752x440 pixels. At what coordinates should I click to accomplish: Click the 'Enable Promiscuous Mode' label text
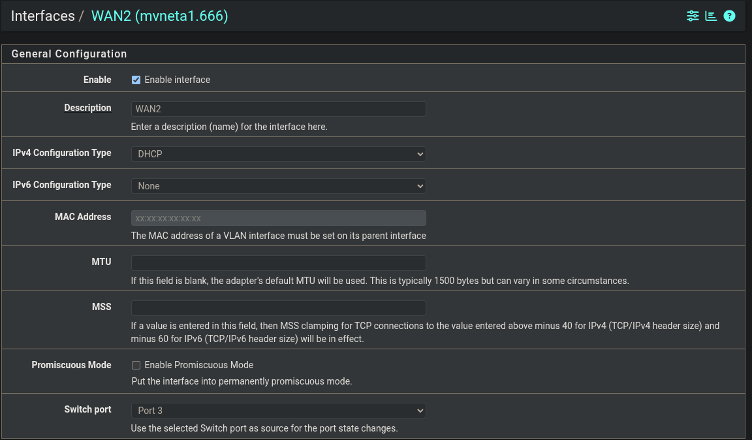[x=198, y=365]
